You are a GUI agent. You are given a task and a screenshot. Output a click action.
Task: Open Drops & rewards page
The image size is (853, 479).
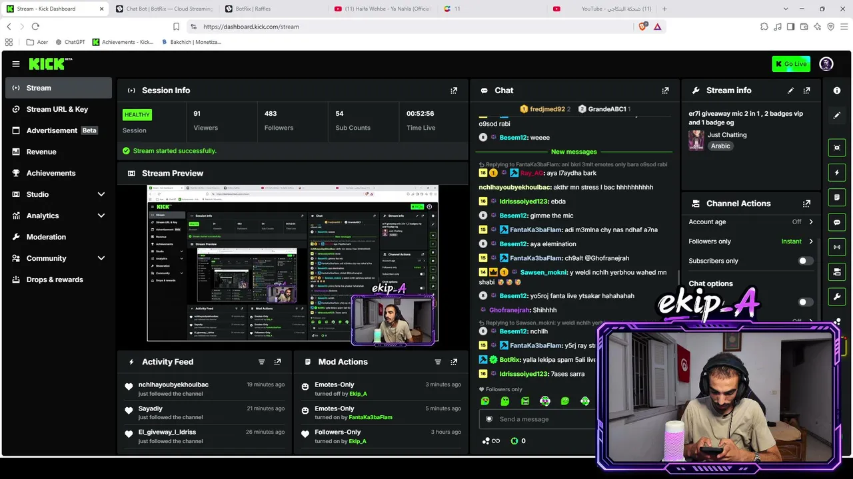pos(59,279)
